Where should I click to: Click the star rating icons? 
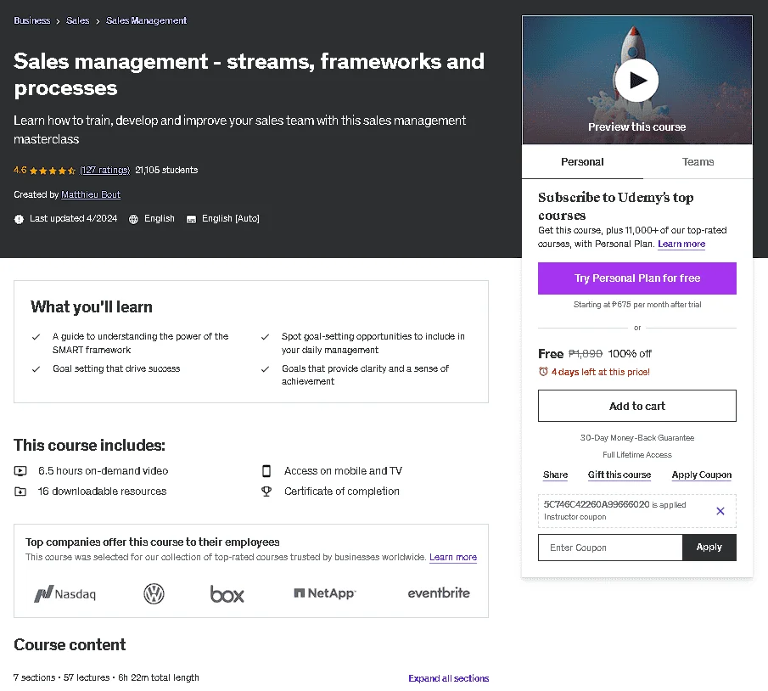(53, 171)
